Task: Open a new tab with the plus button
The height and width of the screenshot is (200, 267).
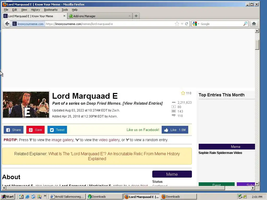Action: click(136, 16)
